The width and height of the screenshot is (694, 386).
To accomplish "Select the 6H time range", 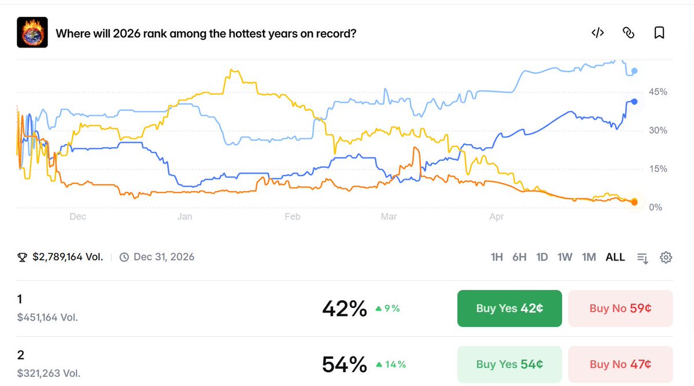I will click(x=519, y=258).
